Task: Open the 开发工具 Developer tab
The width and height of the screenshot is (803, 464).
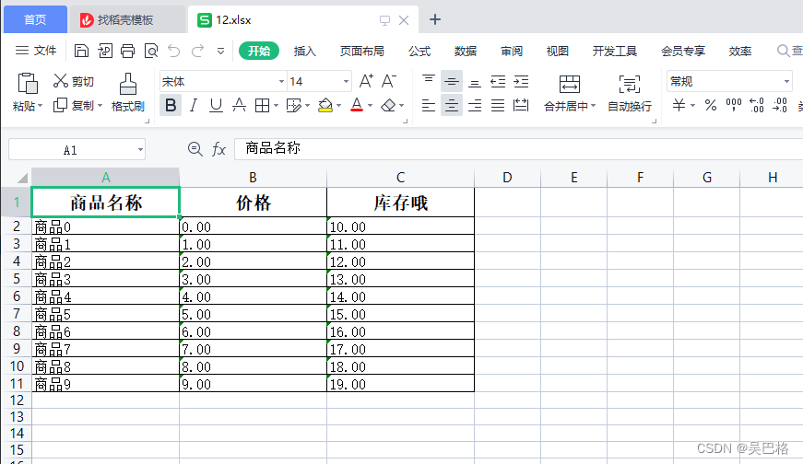Action: [615, 52]
